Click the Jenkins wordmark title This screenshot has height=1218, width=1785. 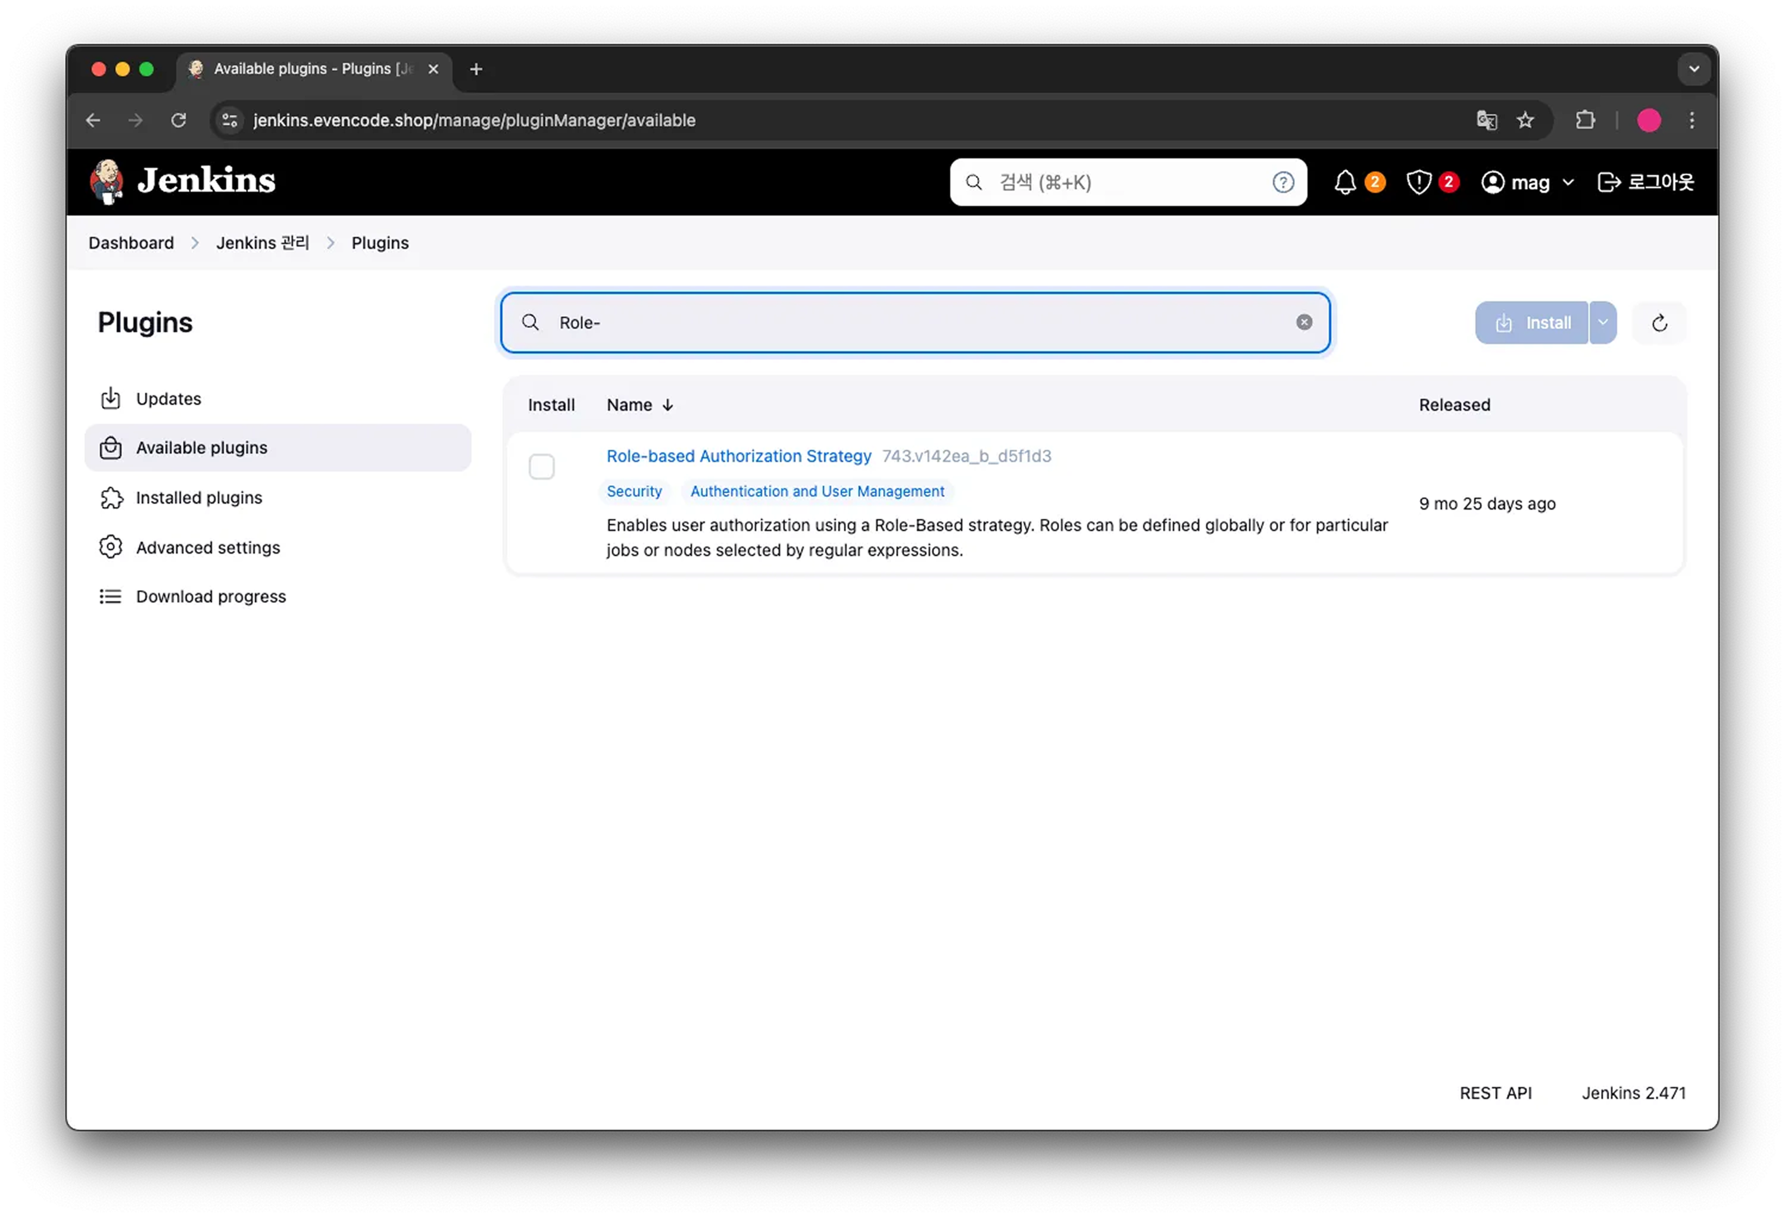206,181
